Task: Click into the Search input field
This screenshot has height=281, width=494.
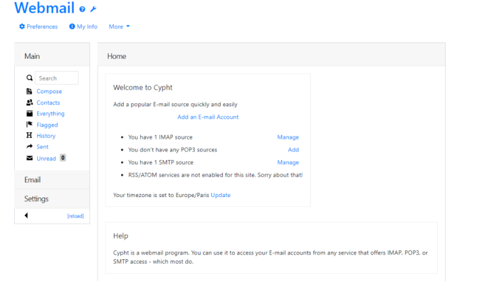Action: click(57, 78)
